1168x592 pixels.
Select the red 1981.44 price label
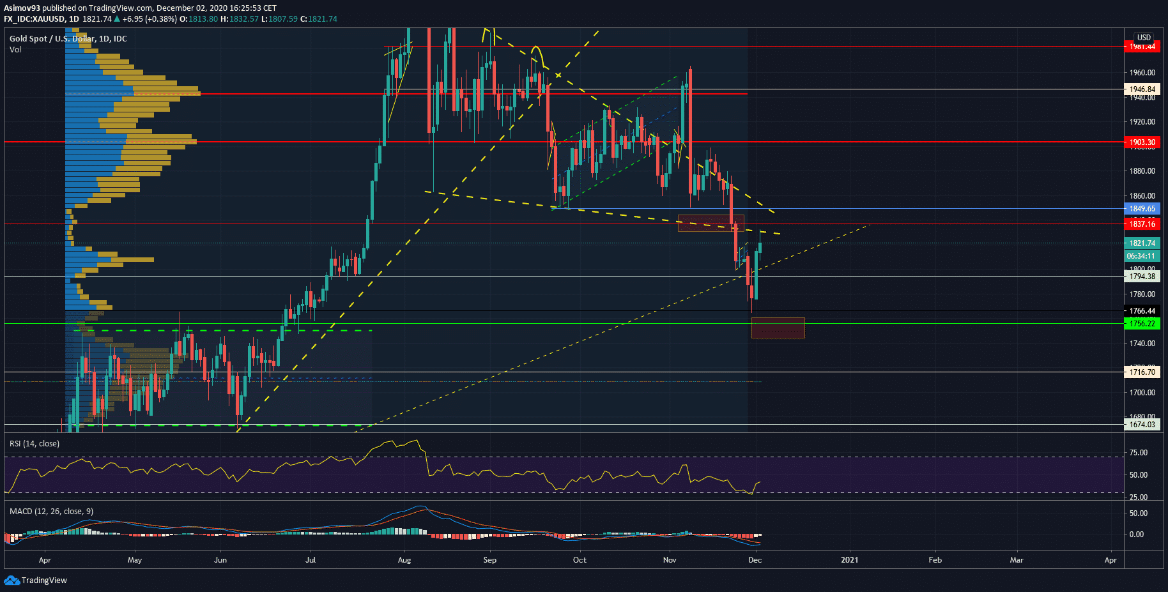1142,47
